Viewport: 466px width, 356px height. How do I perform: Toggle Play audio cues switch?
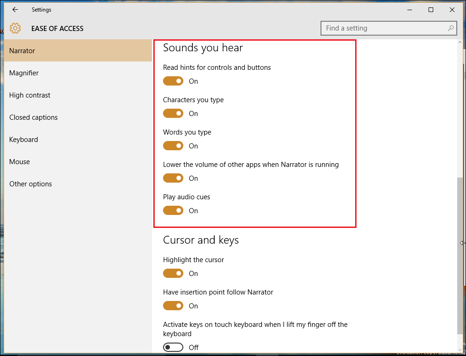point(173,210)
